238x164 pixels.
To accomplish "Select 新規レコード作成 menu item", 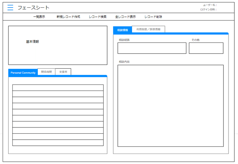I will (68, 17).
